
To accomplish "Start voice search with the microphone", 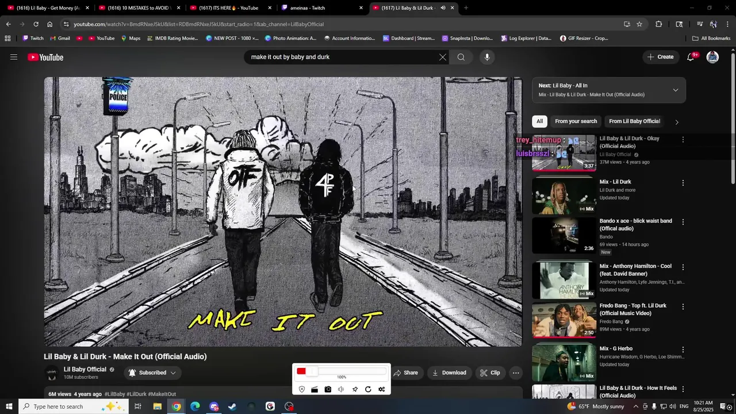I will pyautogui.click(x=487, y=57).
